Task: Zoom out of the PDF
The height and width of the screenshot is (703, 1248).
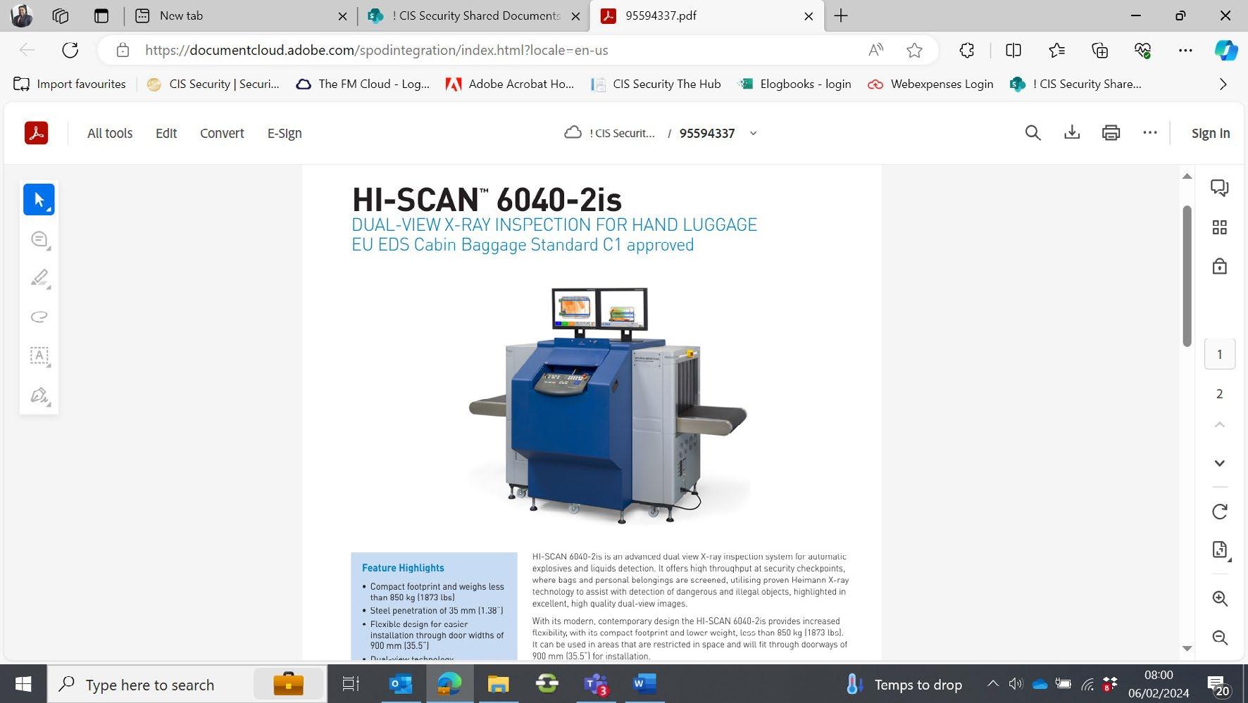Action: pyautogui.click(x=1220, y=638)
